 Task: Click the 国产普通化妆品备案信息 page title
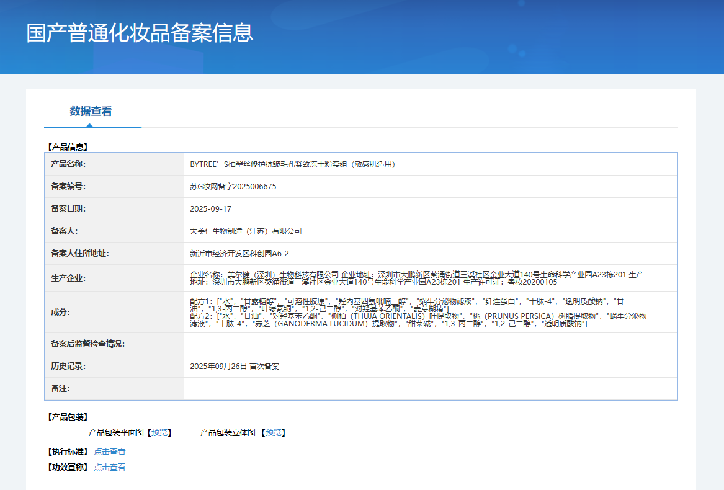(140, 33)
